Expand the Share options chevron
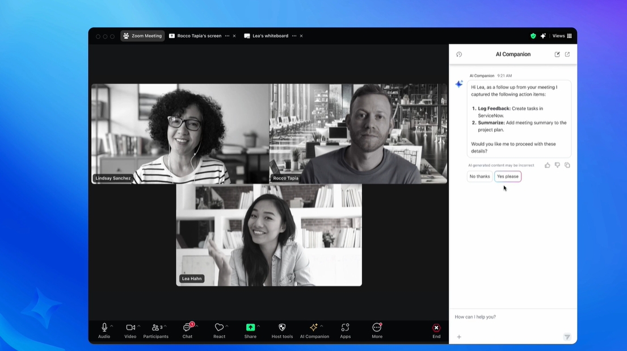 tap(259, 326)
